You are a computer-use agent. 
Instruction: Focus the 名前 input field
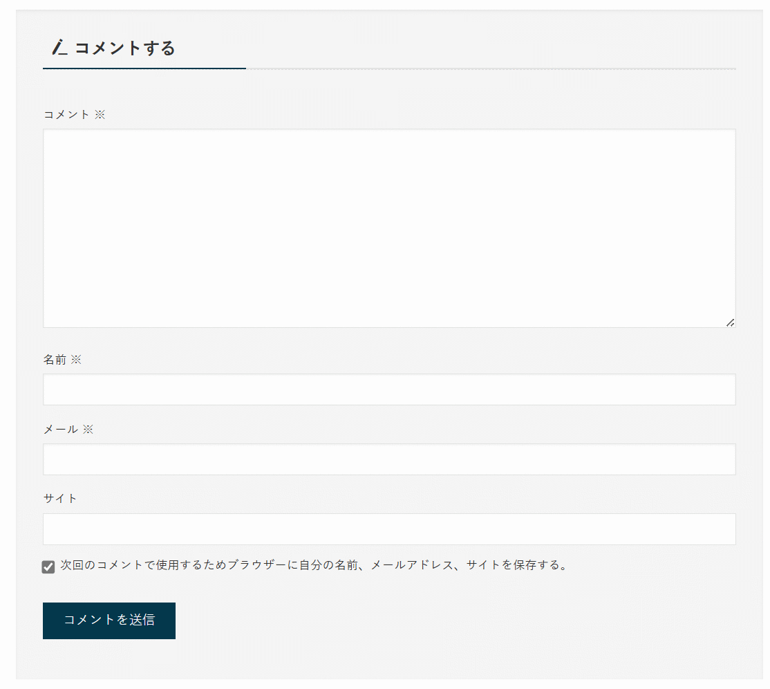tap(389, 389)
